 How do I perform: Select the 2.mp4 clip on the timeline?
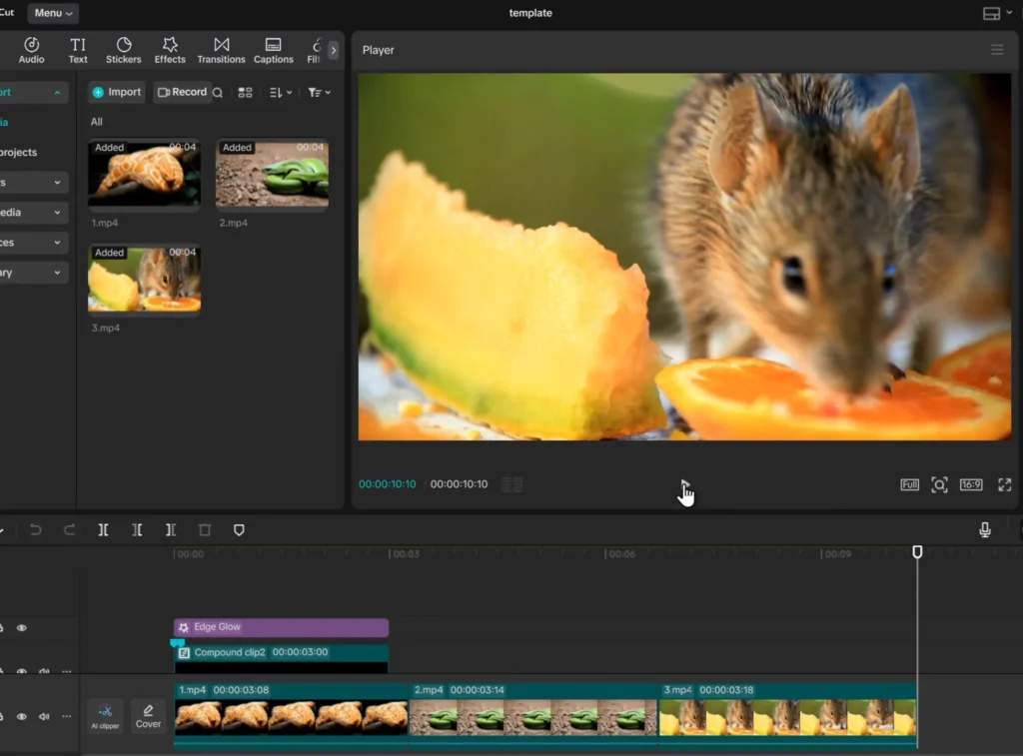coord(533,714)
